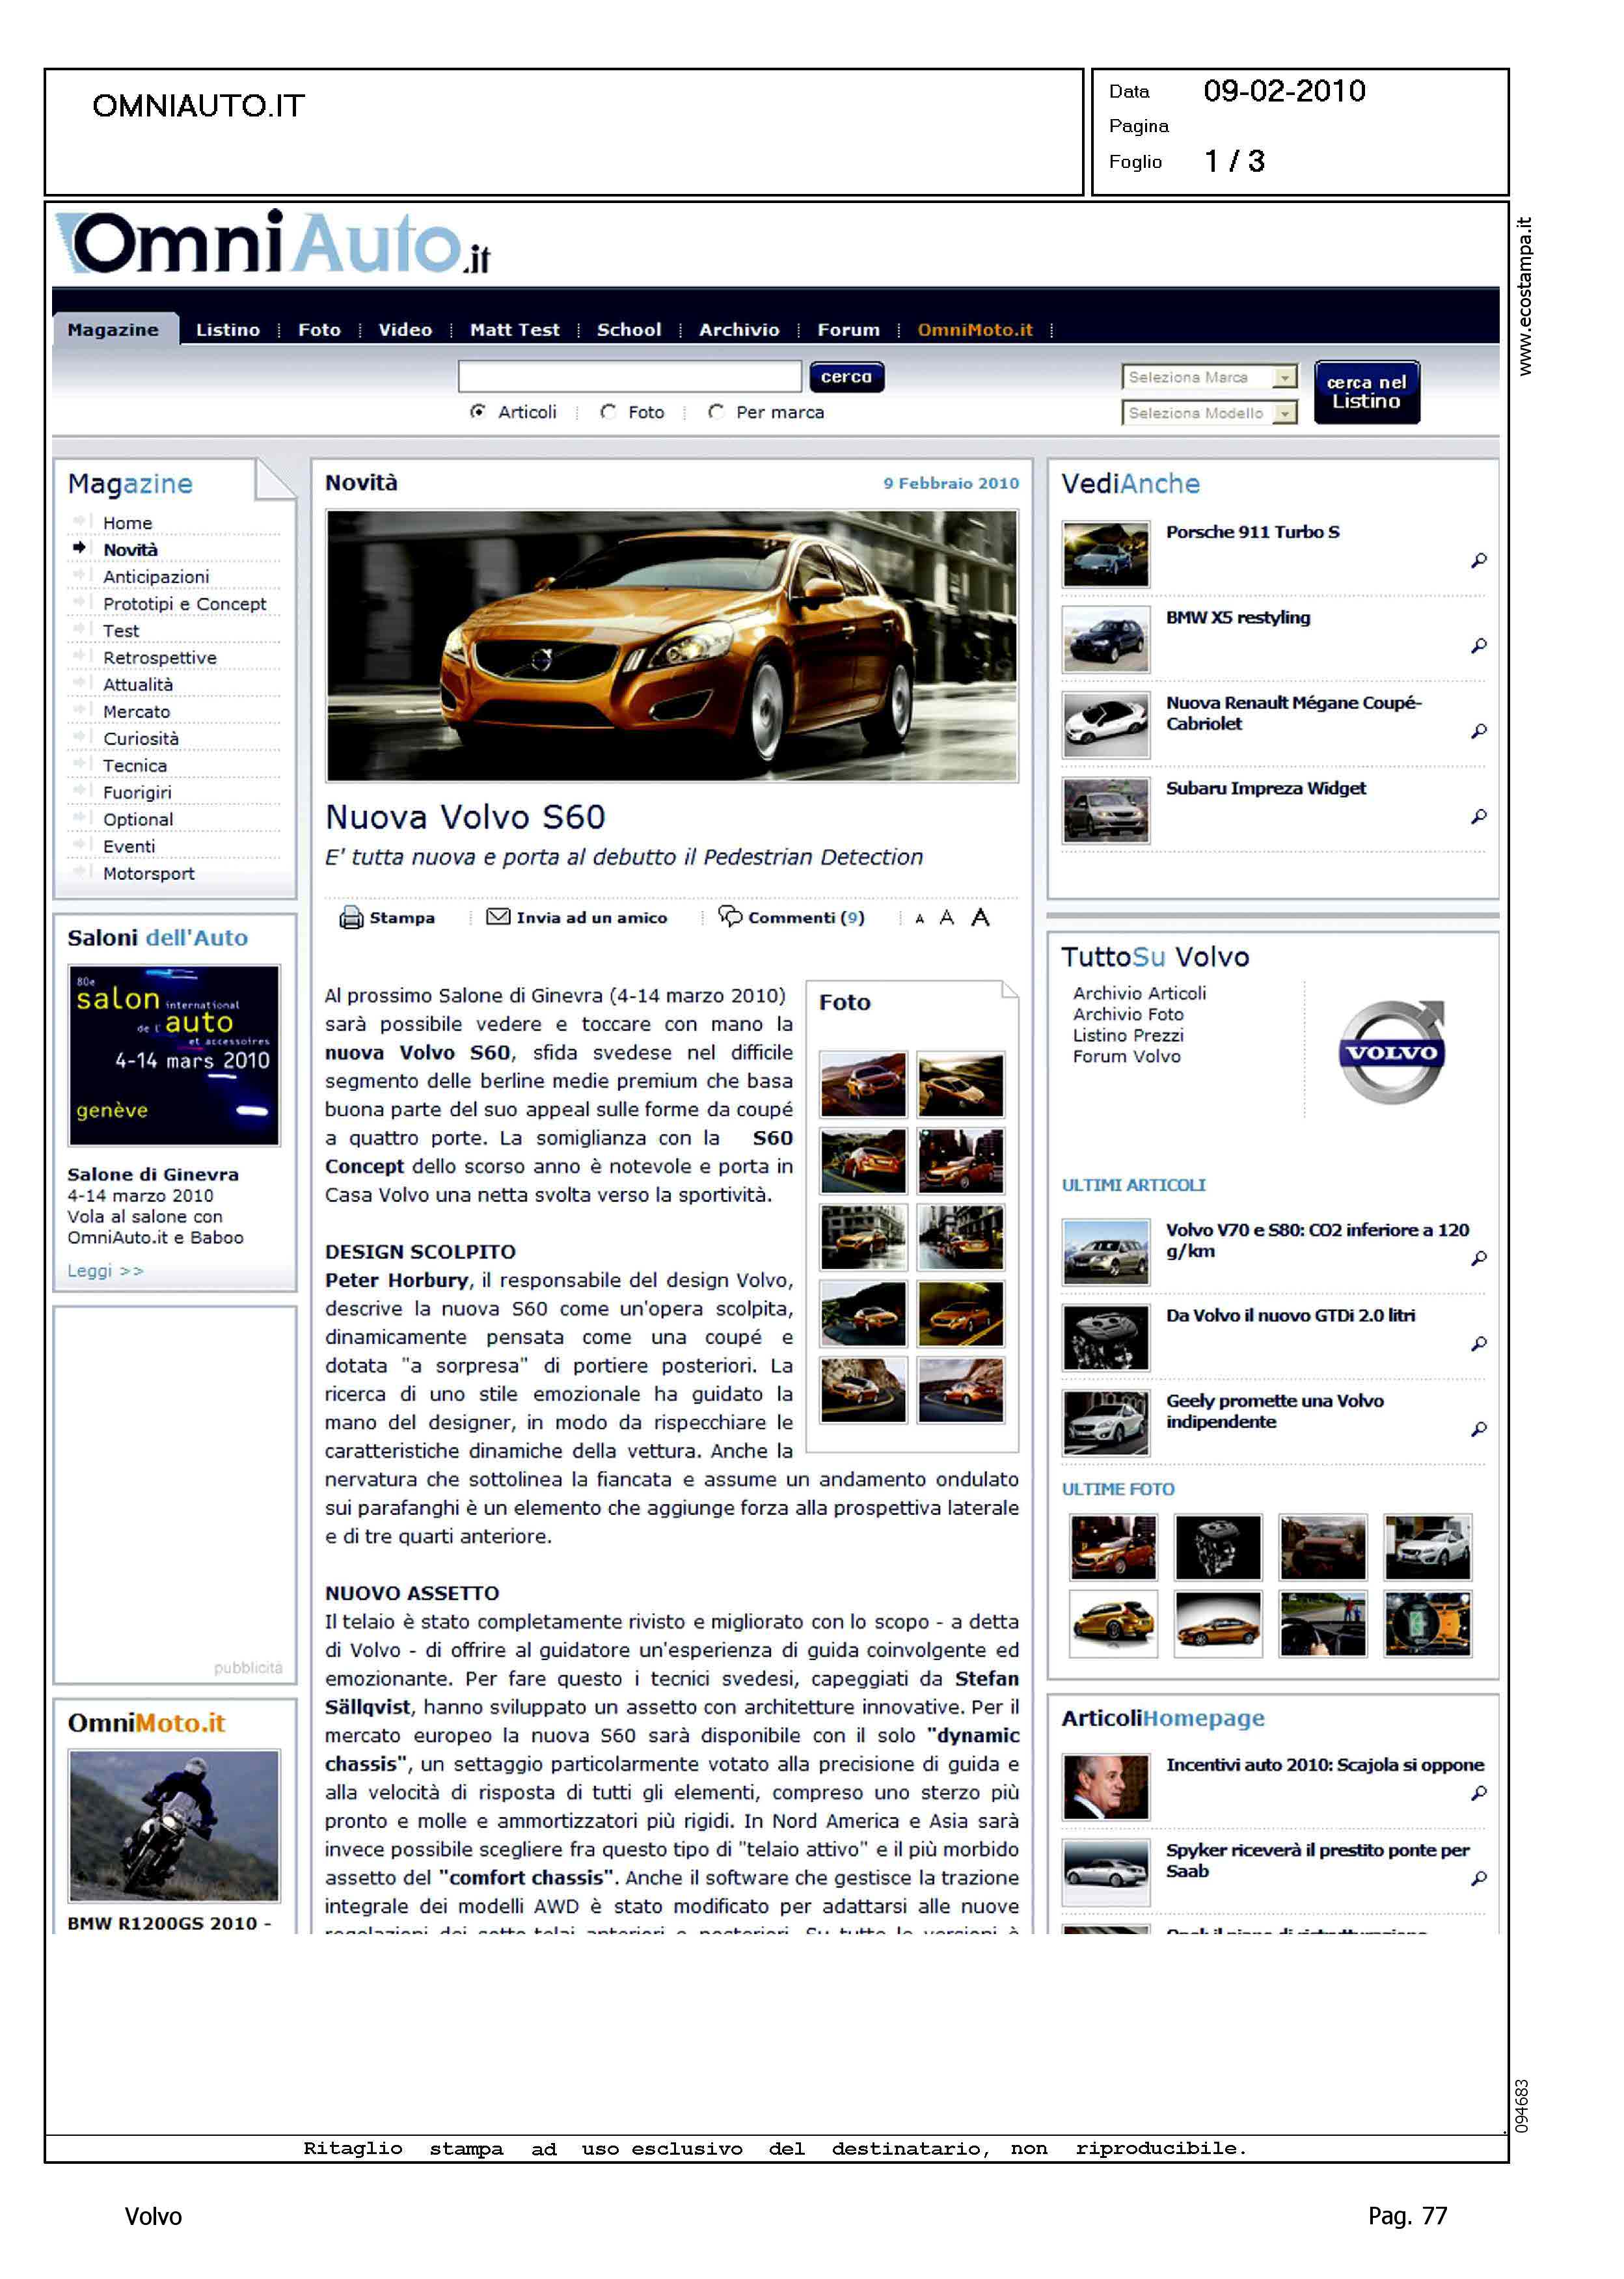Image resolution: width=1624 pixels, height=2279 pixels.
Task: Open the Forum tab
Action: tap(848, 330)
